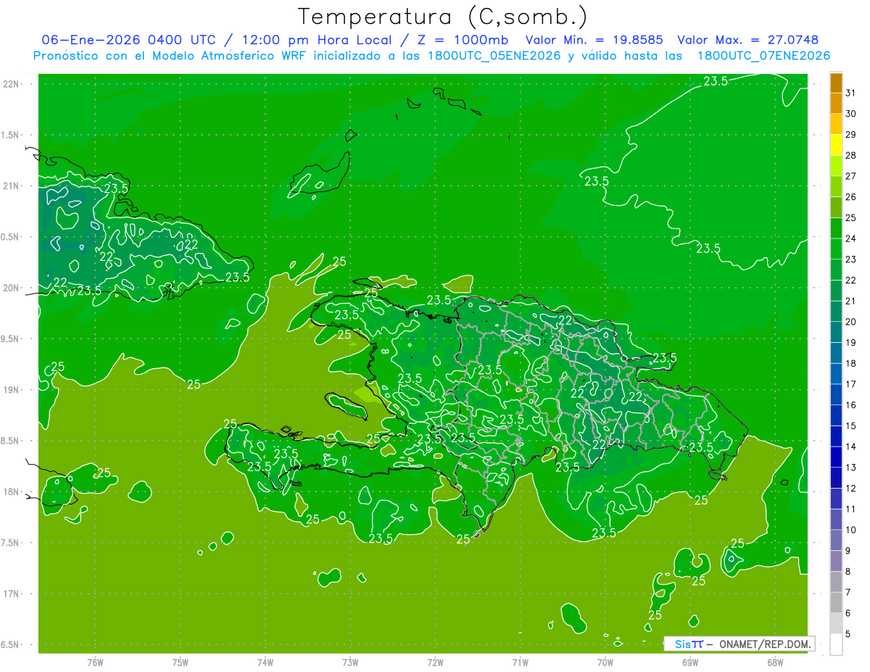Image resolution: width=870 pixels, height=672 pixels.
Task: Click the 68W longitude axis label
Action: pyautogui.click(x=775, y=662)
